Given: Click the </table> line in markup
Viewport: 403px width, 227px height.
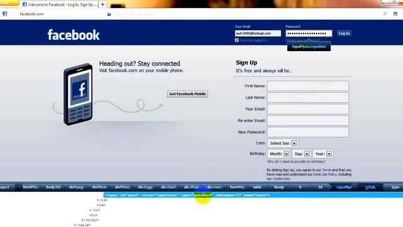Looking at the screenshot, I should (x=82, y=225).
